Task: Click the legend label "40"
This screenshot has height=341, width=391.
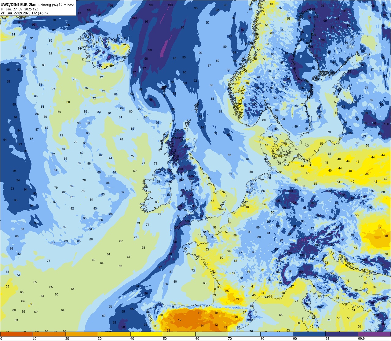Action: point(132,339)
